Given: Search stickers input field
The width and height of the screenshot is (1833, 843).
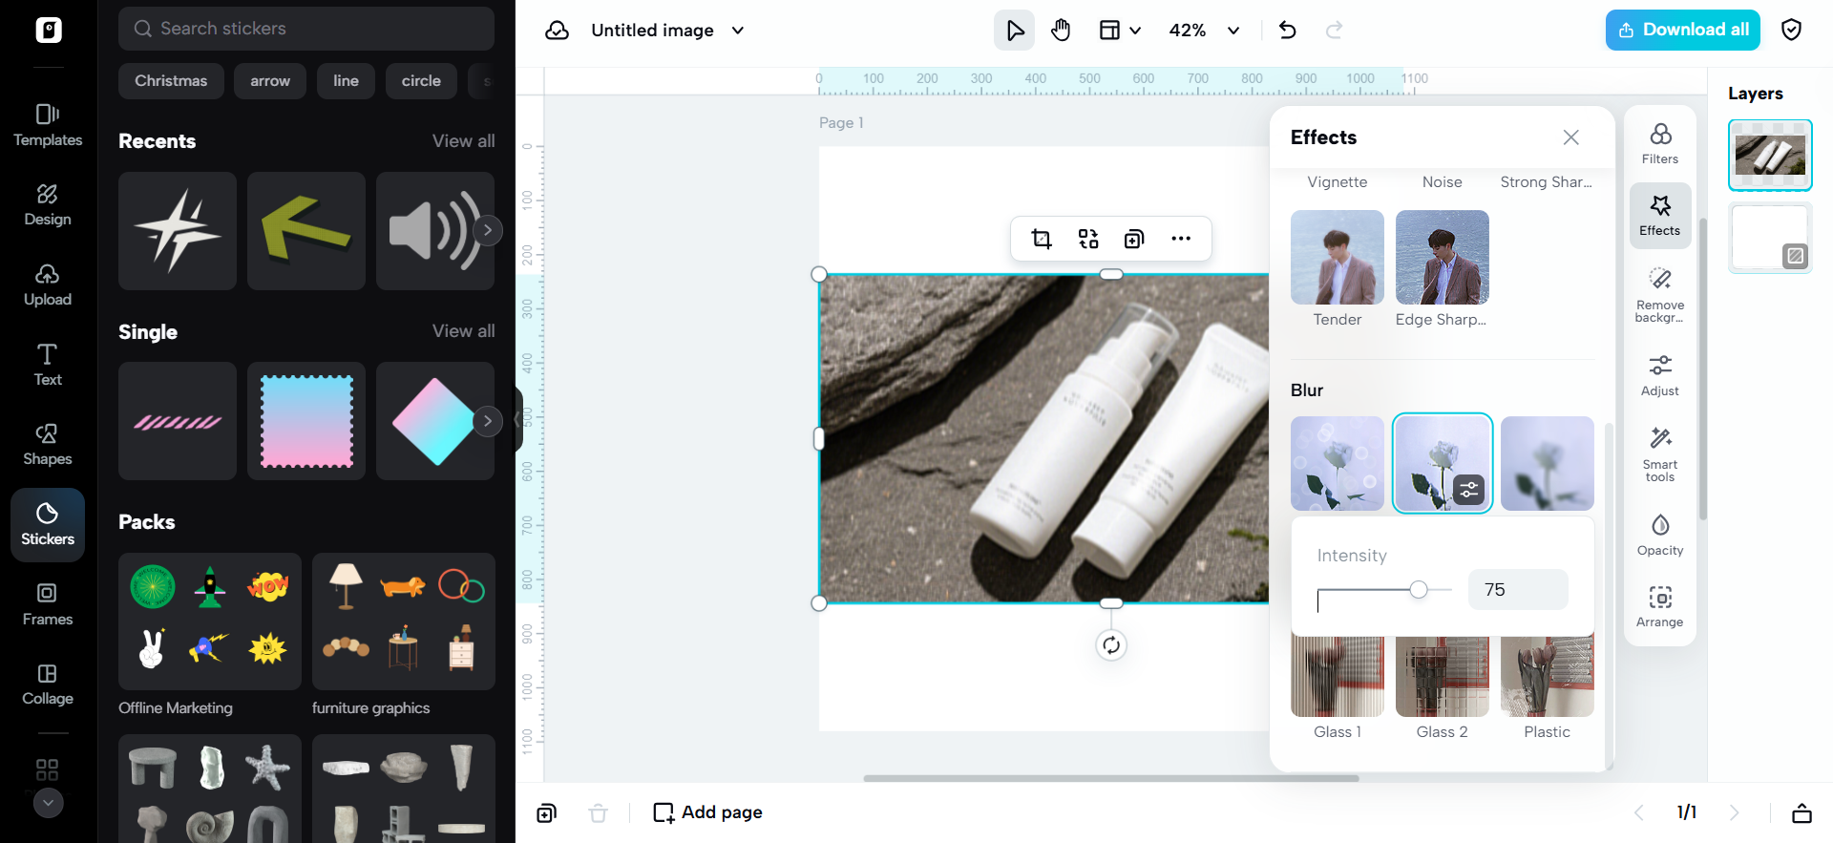Looking at the screenshot, I should [306, 29].
